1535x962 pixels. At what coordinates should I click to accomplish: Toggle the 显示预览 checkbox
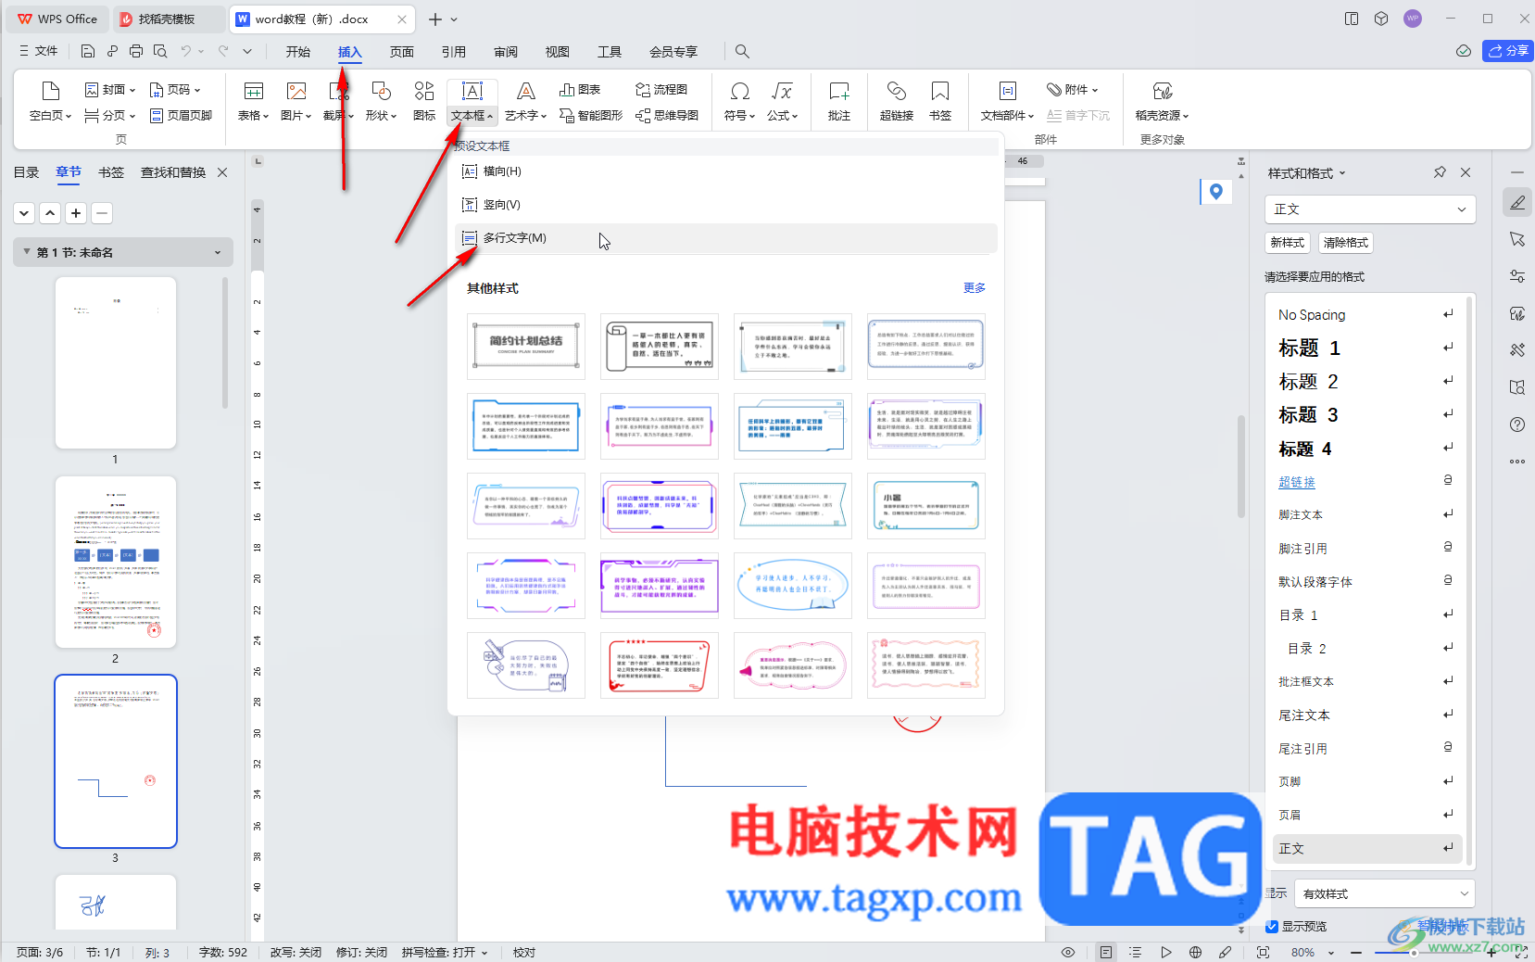tap(1272, 926)
